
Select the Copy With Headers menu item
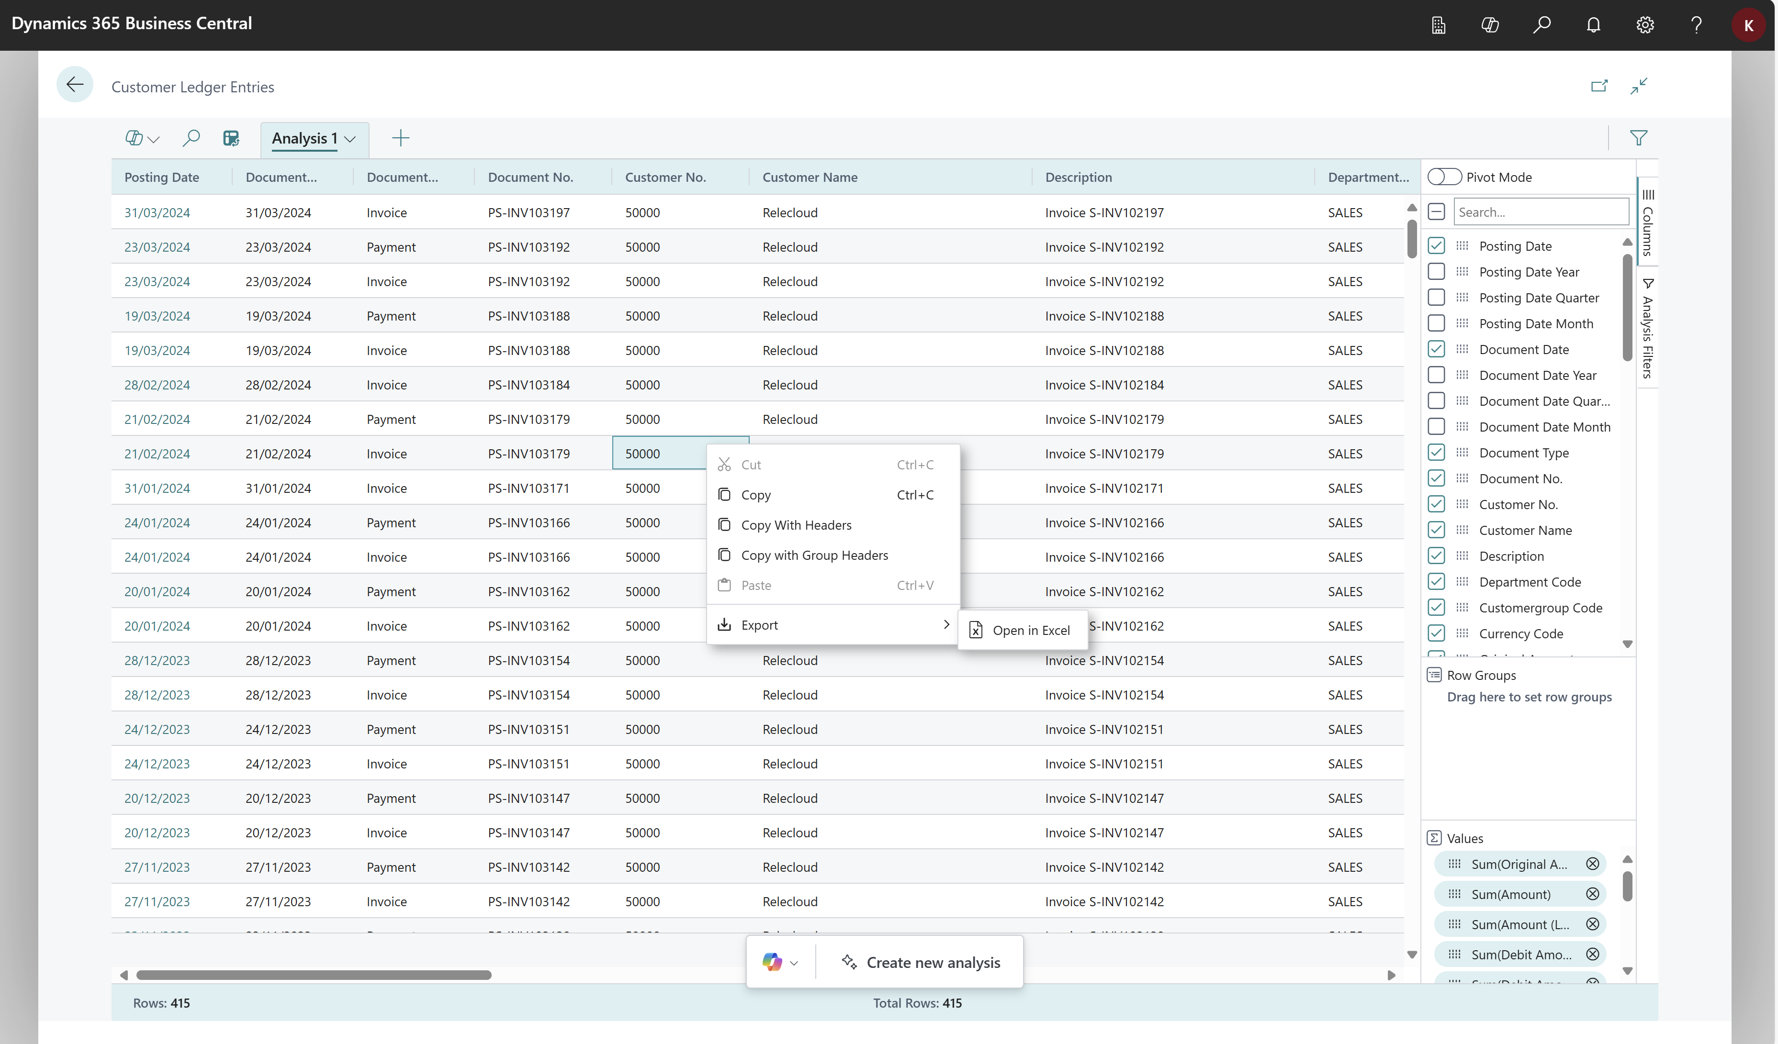click(796, 523)
